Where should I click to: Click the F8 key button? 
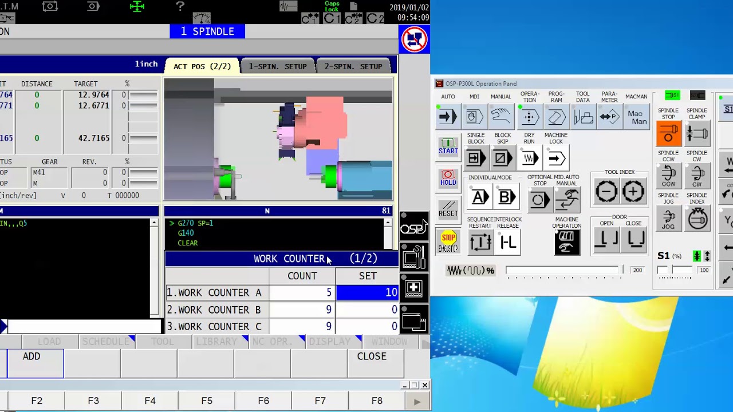377,401
